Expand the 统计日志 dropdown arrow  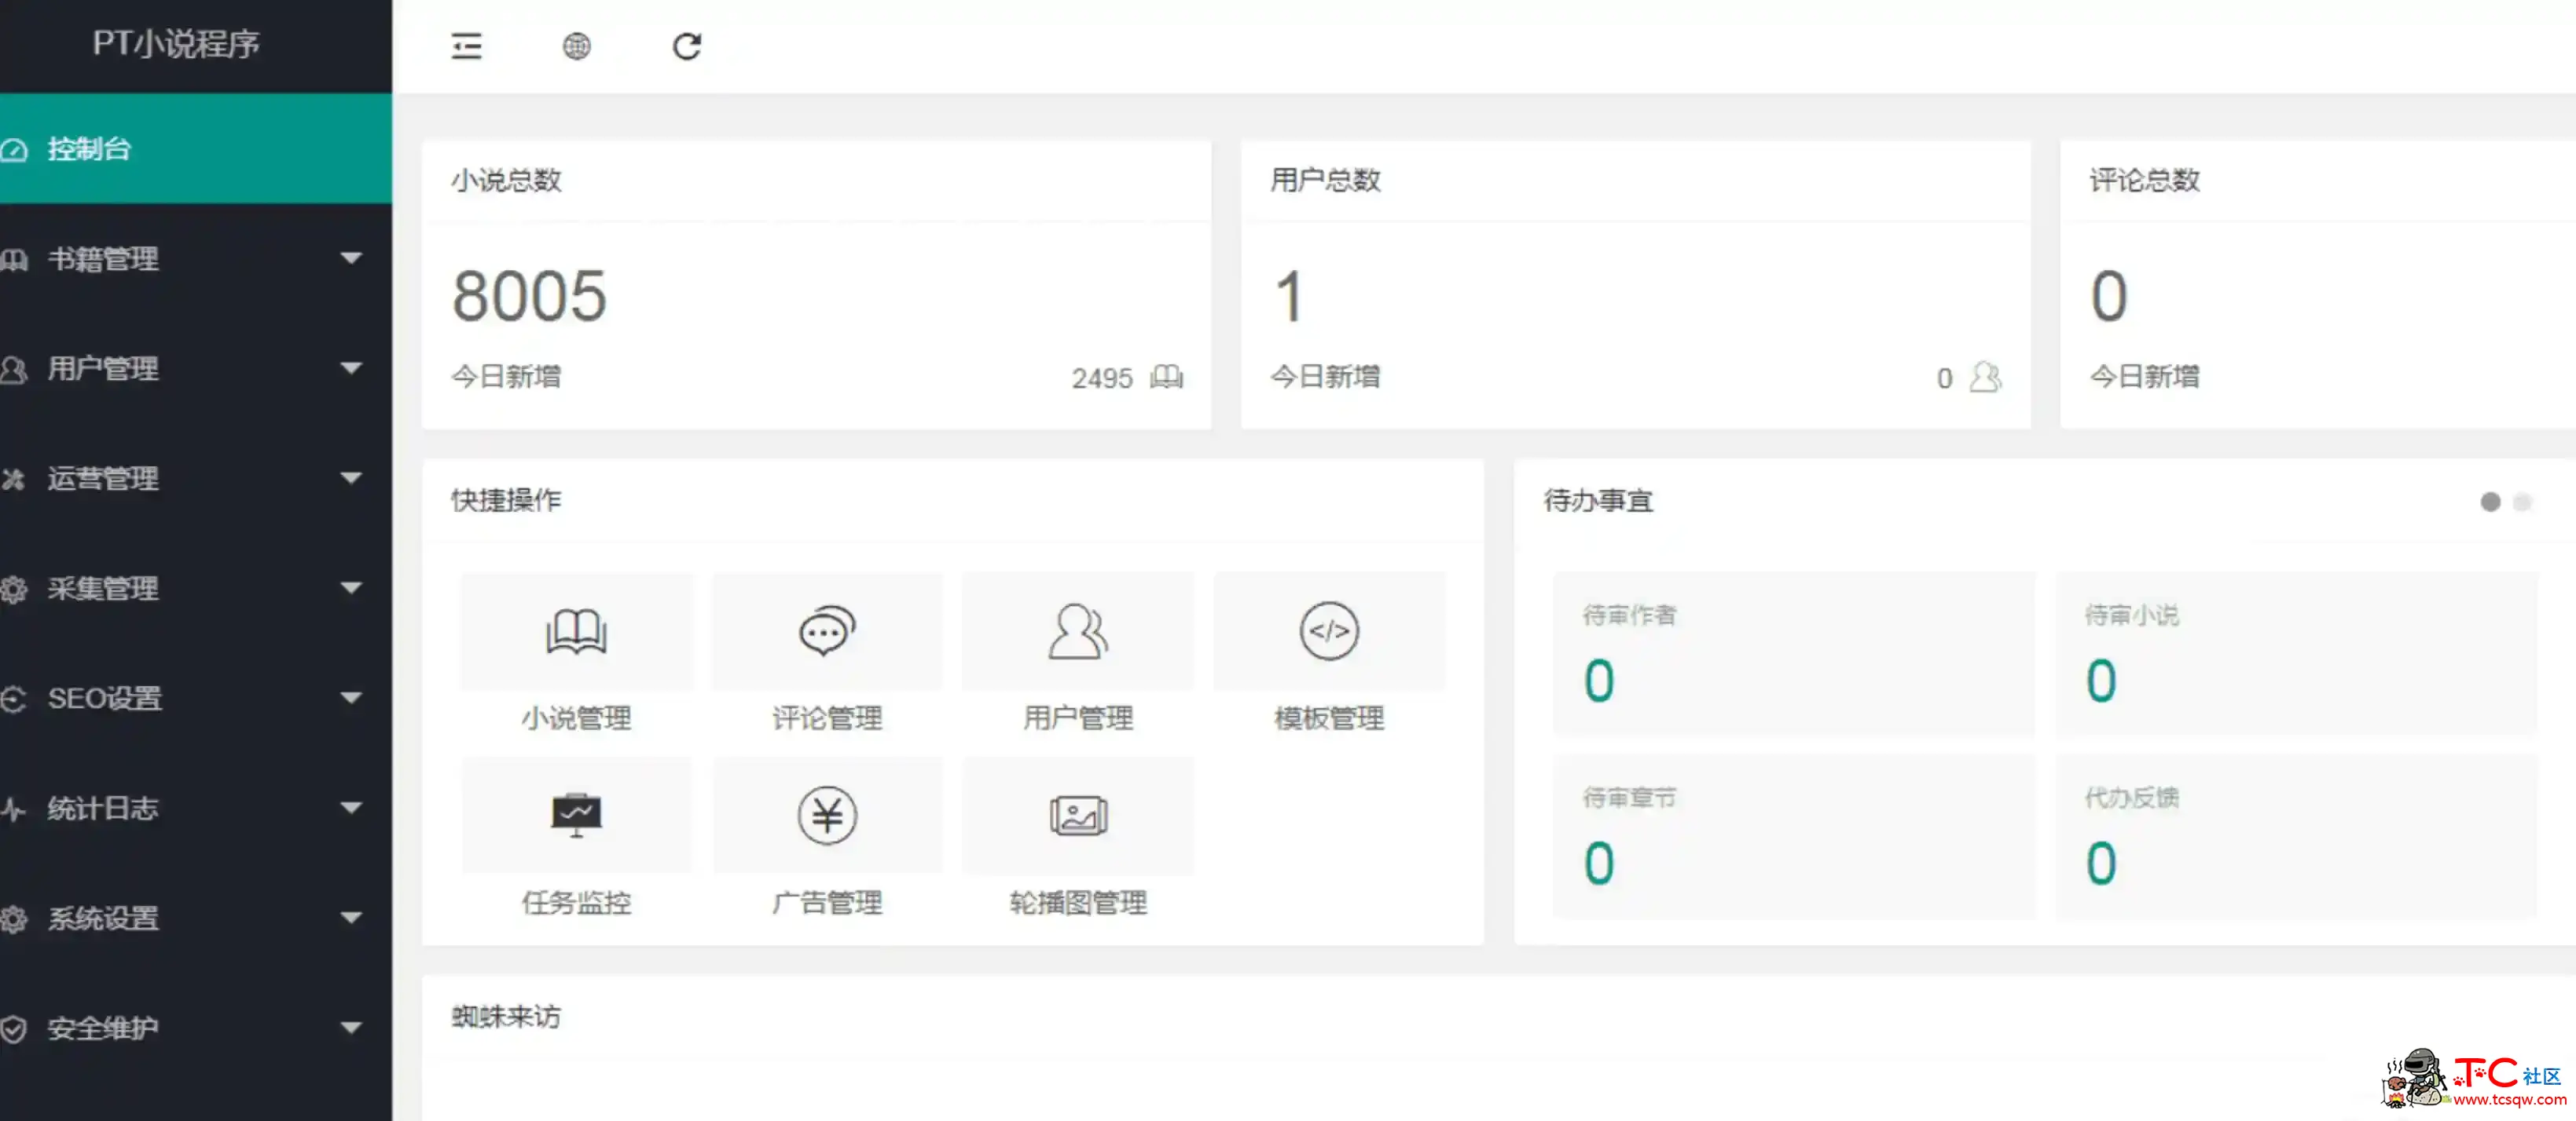pyautogui.click(x=350, y=809)
